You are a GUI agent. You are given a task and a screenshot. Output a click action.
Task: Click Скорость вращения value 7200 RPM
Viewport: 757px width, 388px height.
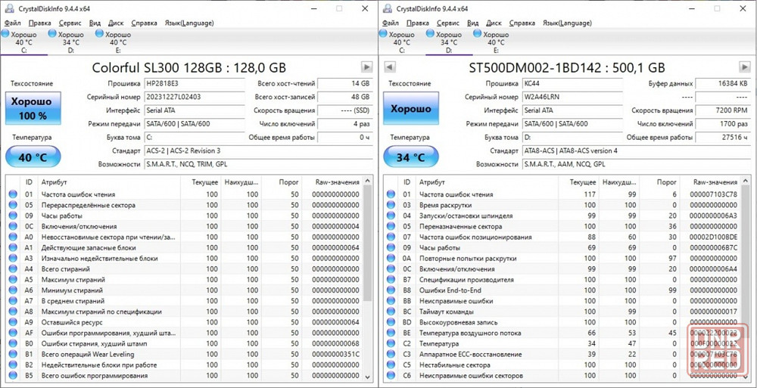point(723,110)
